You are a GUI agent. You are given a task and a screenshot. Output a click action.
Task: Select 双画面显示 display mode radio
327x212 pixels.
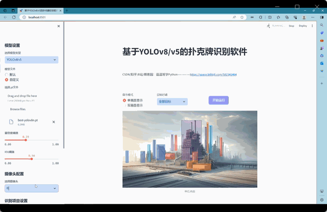click(x=124, y=105)
